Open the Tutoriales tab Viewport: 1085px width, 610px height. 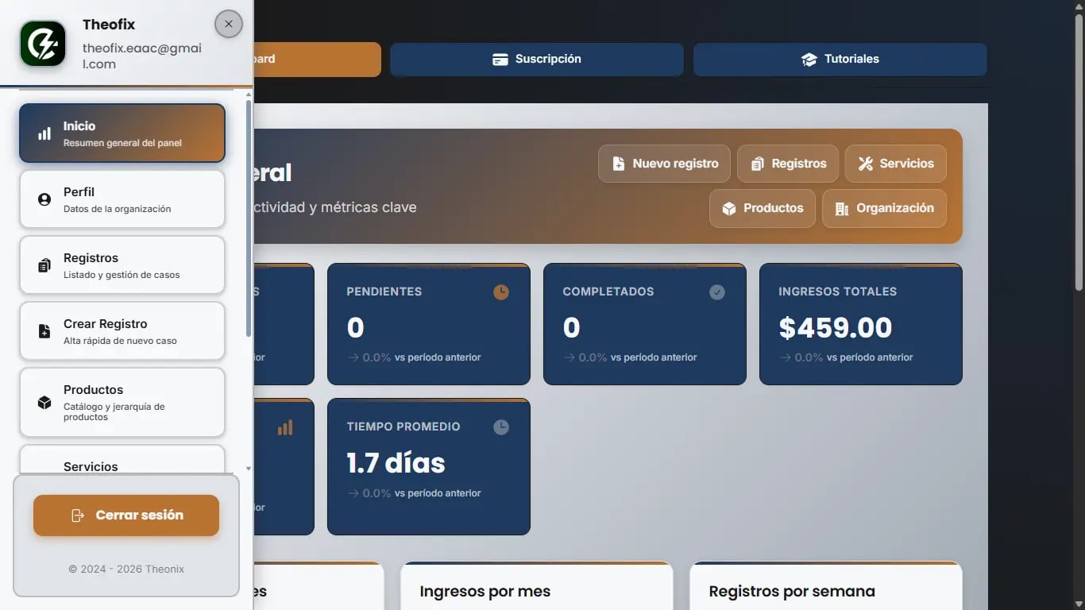(840, 59)
